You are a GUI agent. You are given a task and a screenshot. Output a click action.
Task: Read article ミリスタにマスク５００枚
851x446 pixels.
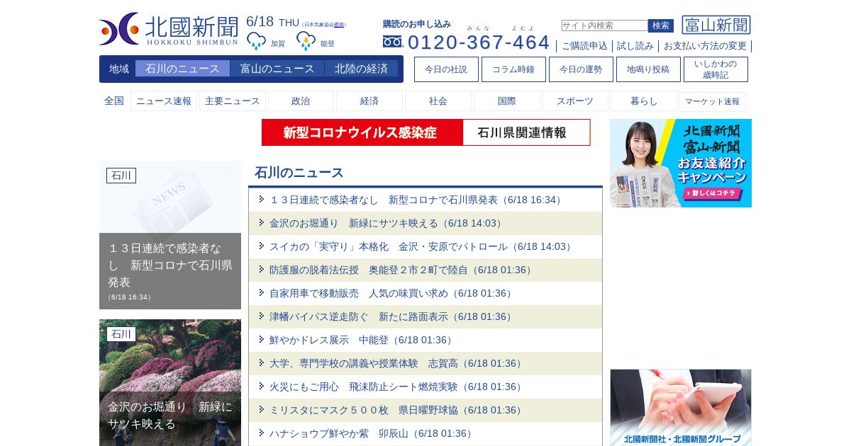click(397, 411)
